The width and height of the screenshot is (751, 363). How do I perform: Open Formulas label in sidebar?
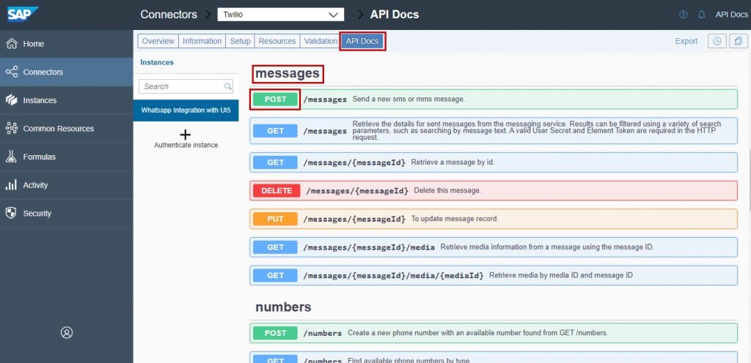click(40, 157)
